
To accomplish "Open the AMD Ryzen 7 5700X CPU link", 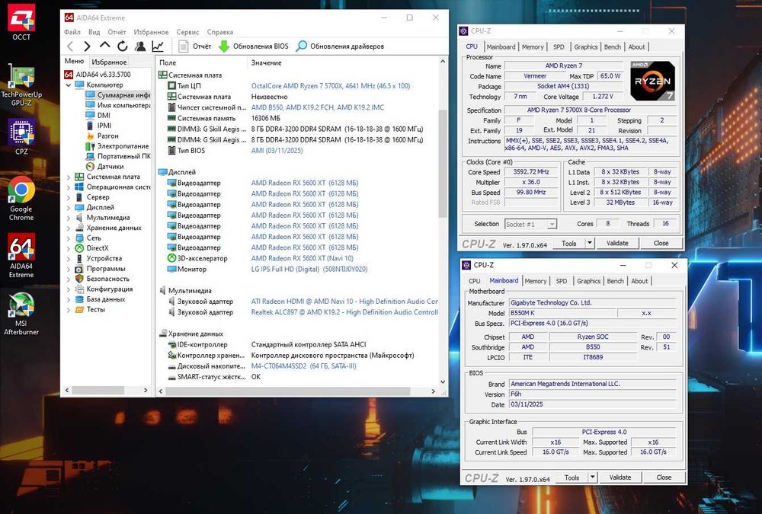I will 331,85.
